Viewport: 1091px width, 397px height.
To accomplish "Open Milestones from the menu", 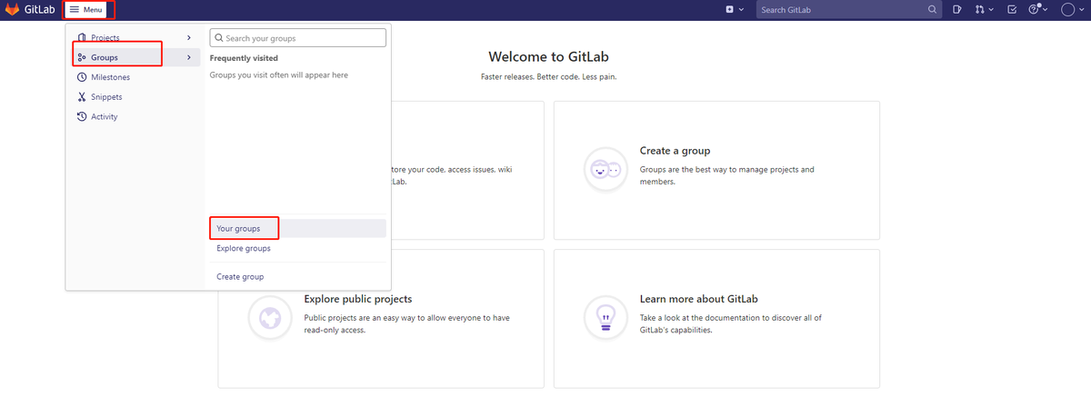I will 135,77.
